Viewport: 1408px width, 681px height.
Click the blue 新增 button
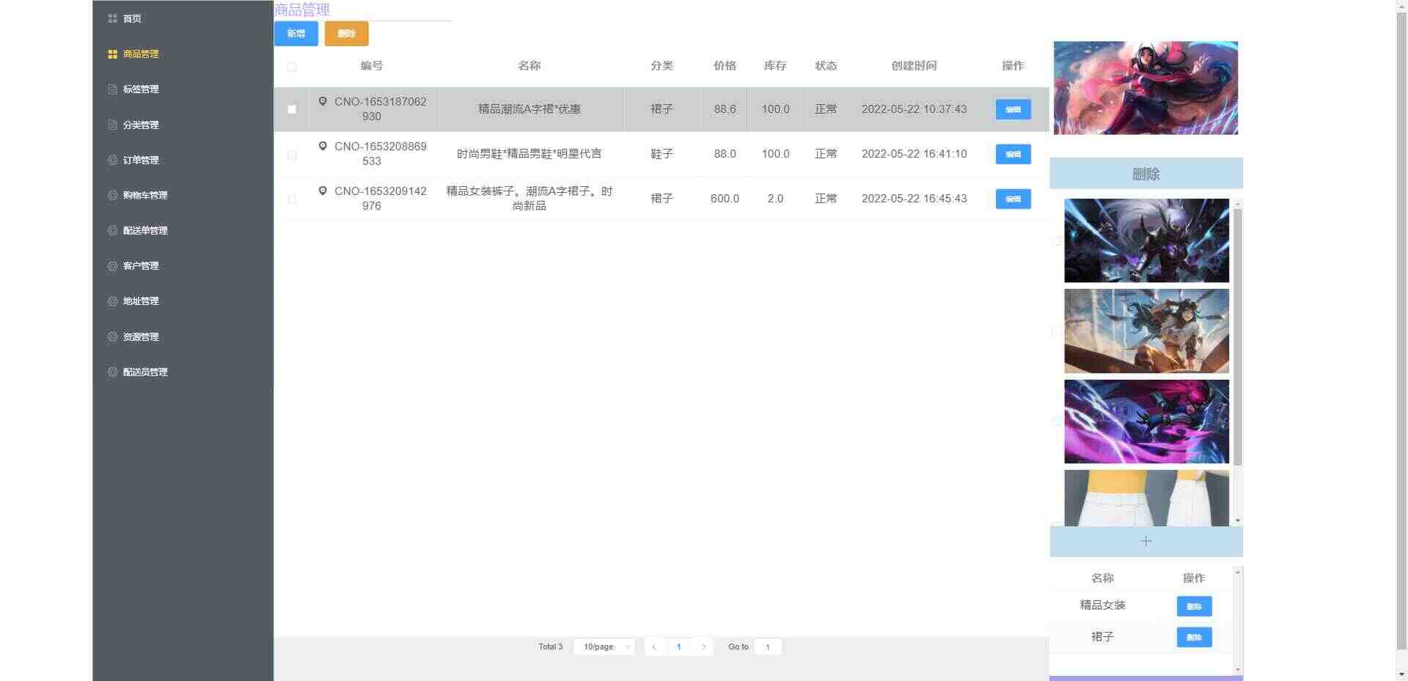click(296, 34)
